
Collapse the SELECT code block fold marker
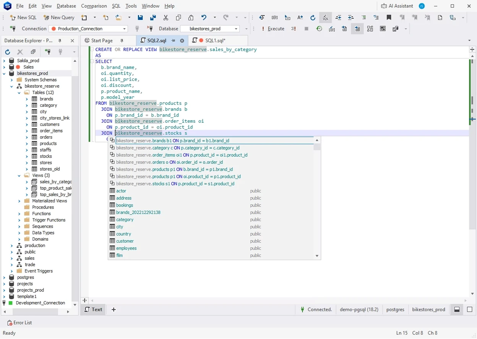pos(92,61)
